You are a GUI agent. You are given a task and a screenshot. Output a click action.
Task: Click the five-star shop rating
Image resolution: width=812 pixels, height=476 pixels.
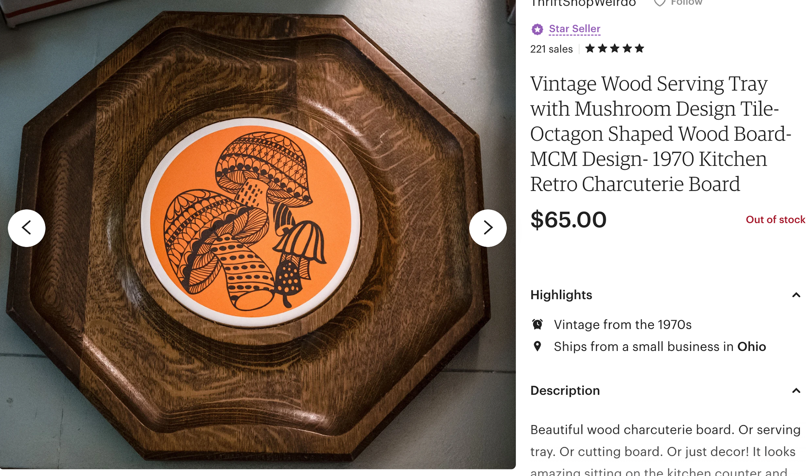point(614,49)
